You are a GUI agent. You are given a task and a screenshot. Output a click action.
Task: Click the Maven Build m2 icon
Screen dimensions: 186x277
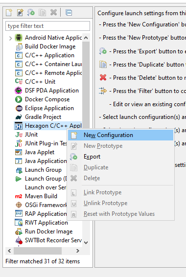(x=19, y=196)
